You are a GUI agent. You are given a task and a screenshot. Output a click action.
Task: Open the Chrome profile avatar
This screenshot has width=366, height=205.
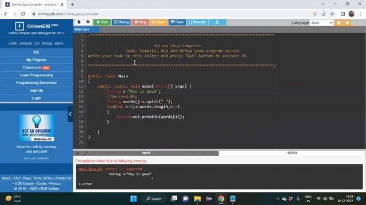[x=352, y=14]
